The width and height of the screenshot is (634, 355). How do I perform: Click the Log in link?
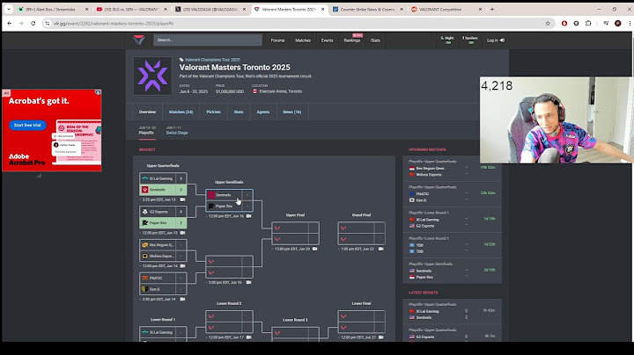(x=495, y=40)
